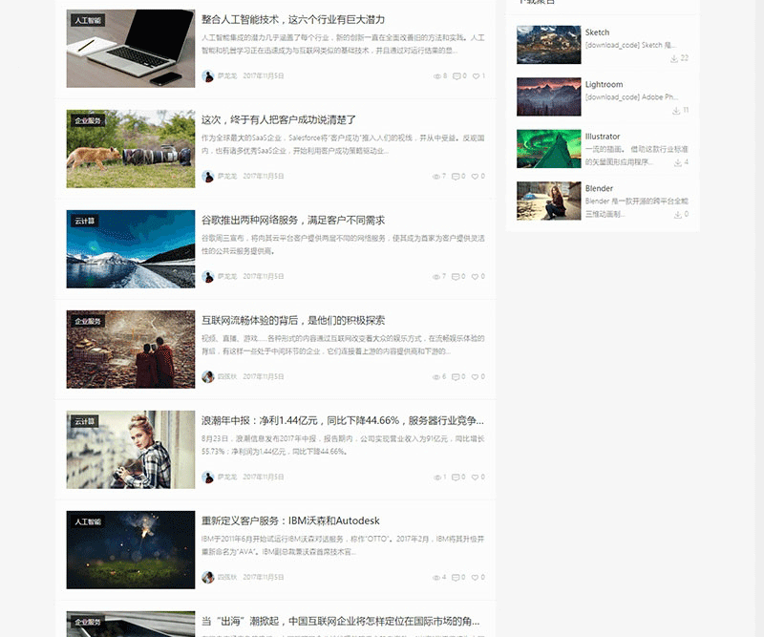Like the 谷歌推出两种网络服务 article with heart icon
This screenshot has height=637, width=764.
(475, 277)
